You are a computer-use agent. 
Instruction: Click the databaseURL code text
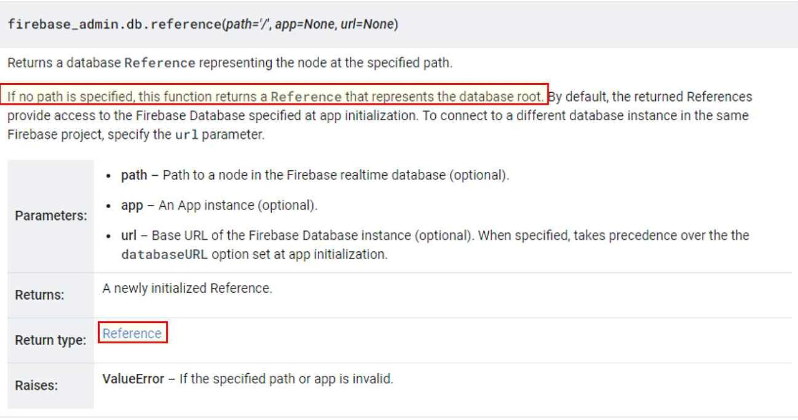165,254
